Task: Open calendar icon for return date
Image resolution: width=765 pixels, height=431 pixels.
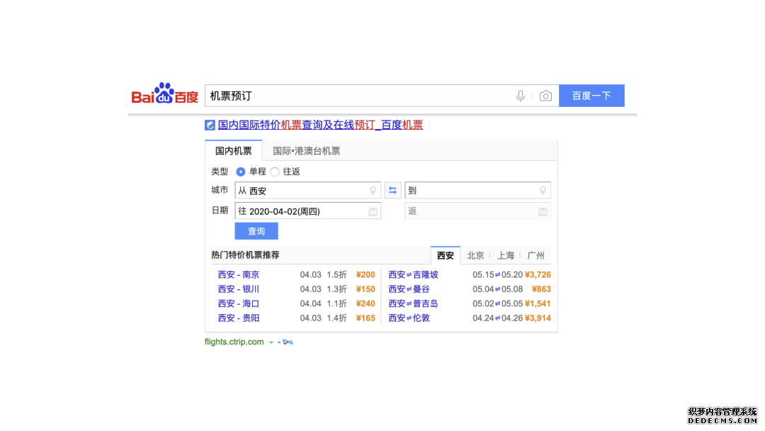Action: tap(543, 211)
